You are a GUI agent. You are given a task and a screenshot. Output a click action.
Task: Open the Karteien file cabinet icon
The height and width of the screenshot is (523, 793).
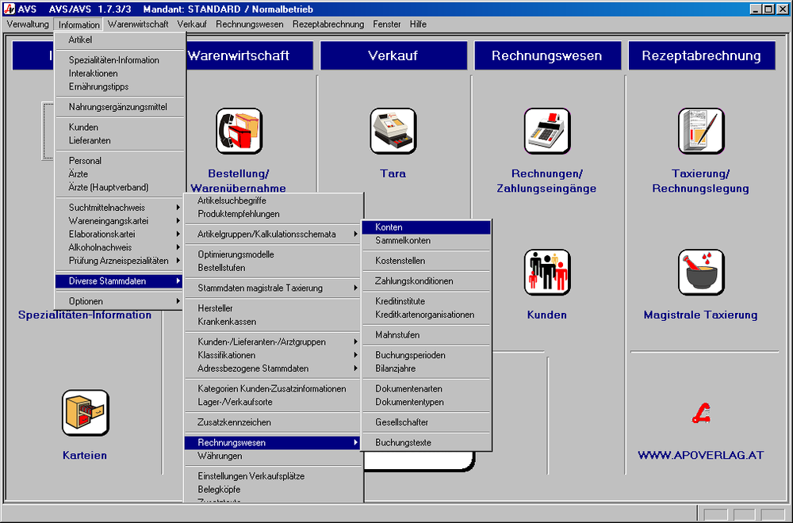pyautogui.click(x=85, y=413)
